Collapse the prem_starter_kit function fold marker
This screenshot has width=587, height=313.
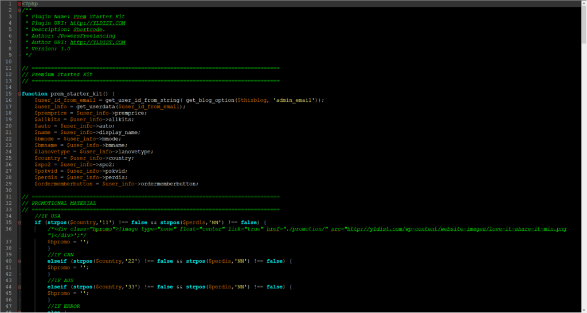tap(20, 93)
